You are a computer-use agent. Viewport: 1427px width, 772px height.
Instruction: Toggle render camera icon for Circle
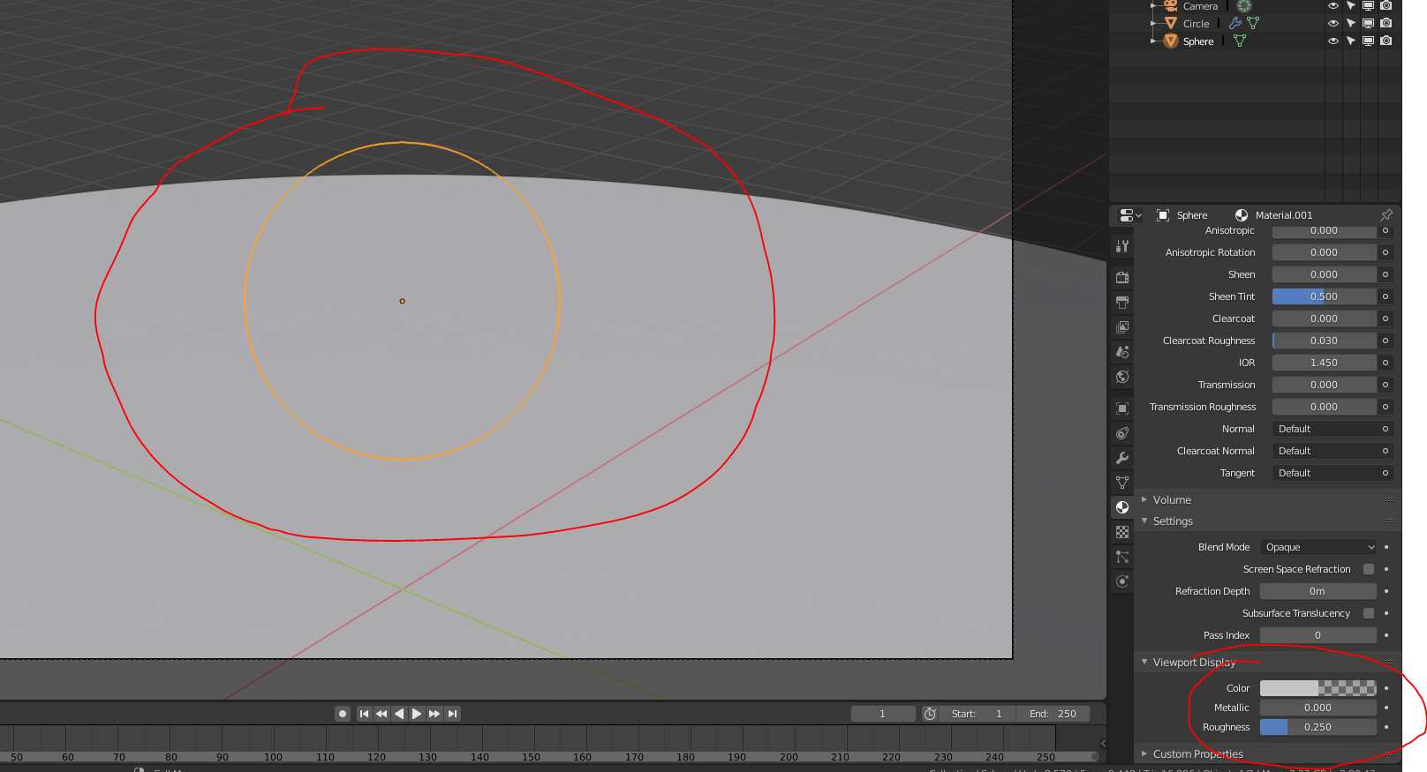[1386, 24]
